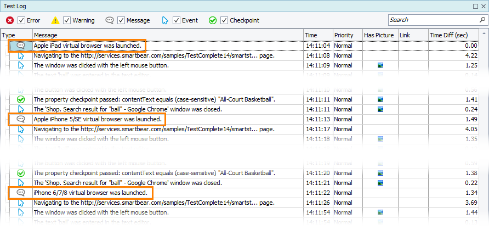The width and height of the screenshot is (489, 230).
Task: Click message icon of Apple iPhone 5/SE row
Action: [21, 119]
